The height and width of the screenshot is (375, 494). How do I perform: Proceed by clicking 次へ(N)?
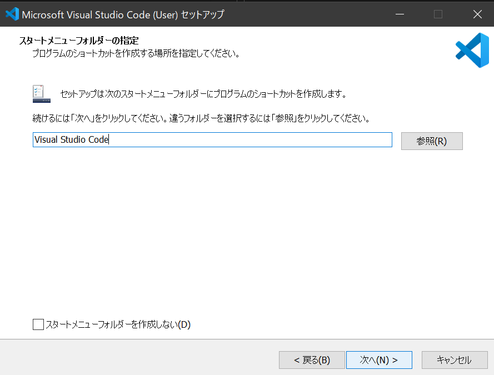click(x=379, y=359)
